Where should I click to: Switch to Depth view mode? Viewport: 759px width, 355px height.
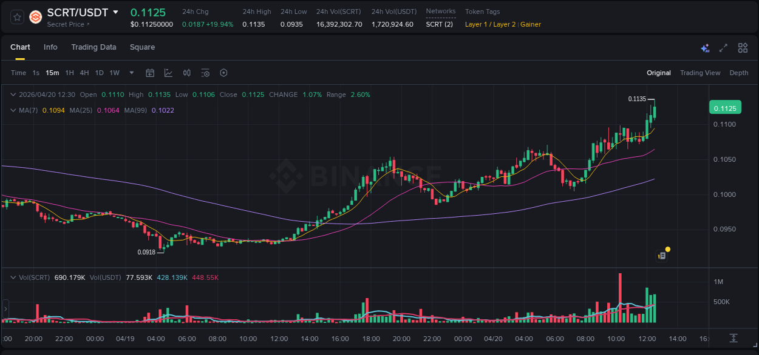pyautogui.click(x=738, y=73)
